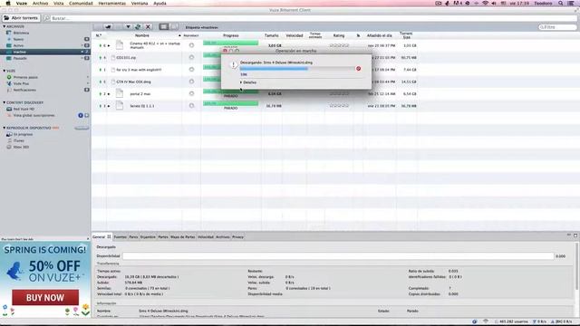This screenshot has height=326, width=580.
Task: Click the Disponibilidad availability bar
Action: click(338, 255)
